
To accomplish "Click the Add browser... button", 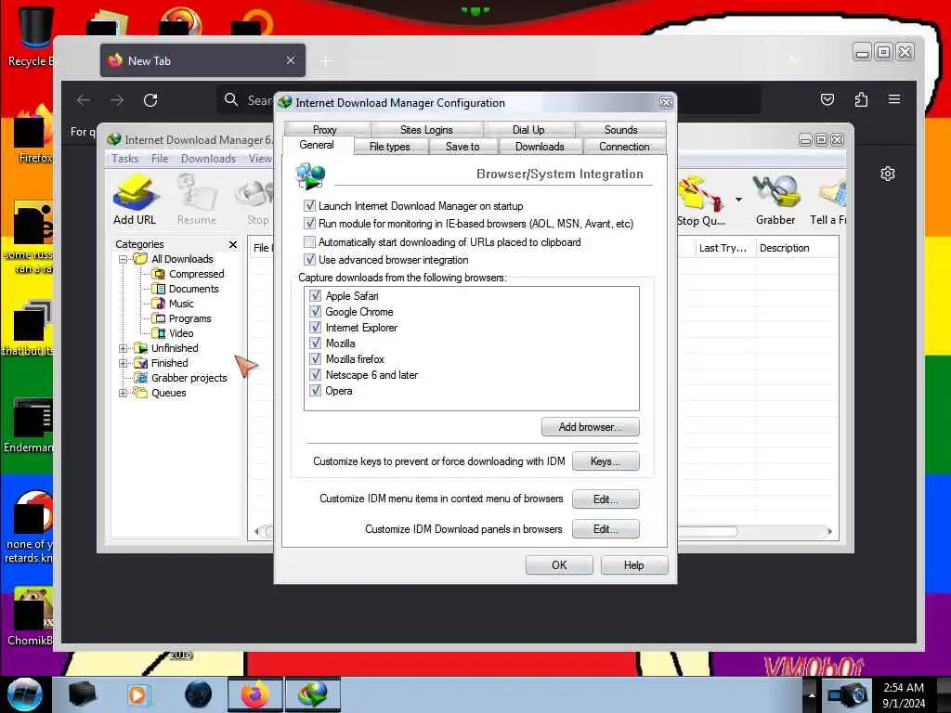I will point(590,427).
